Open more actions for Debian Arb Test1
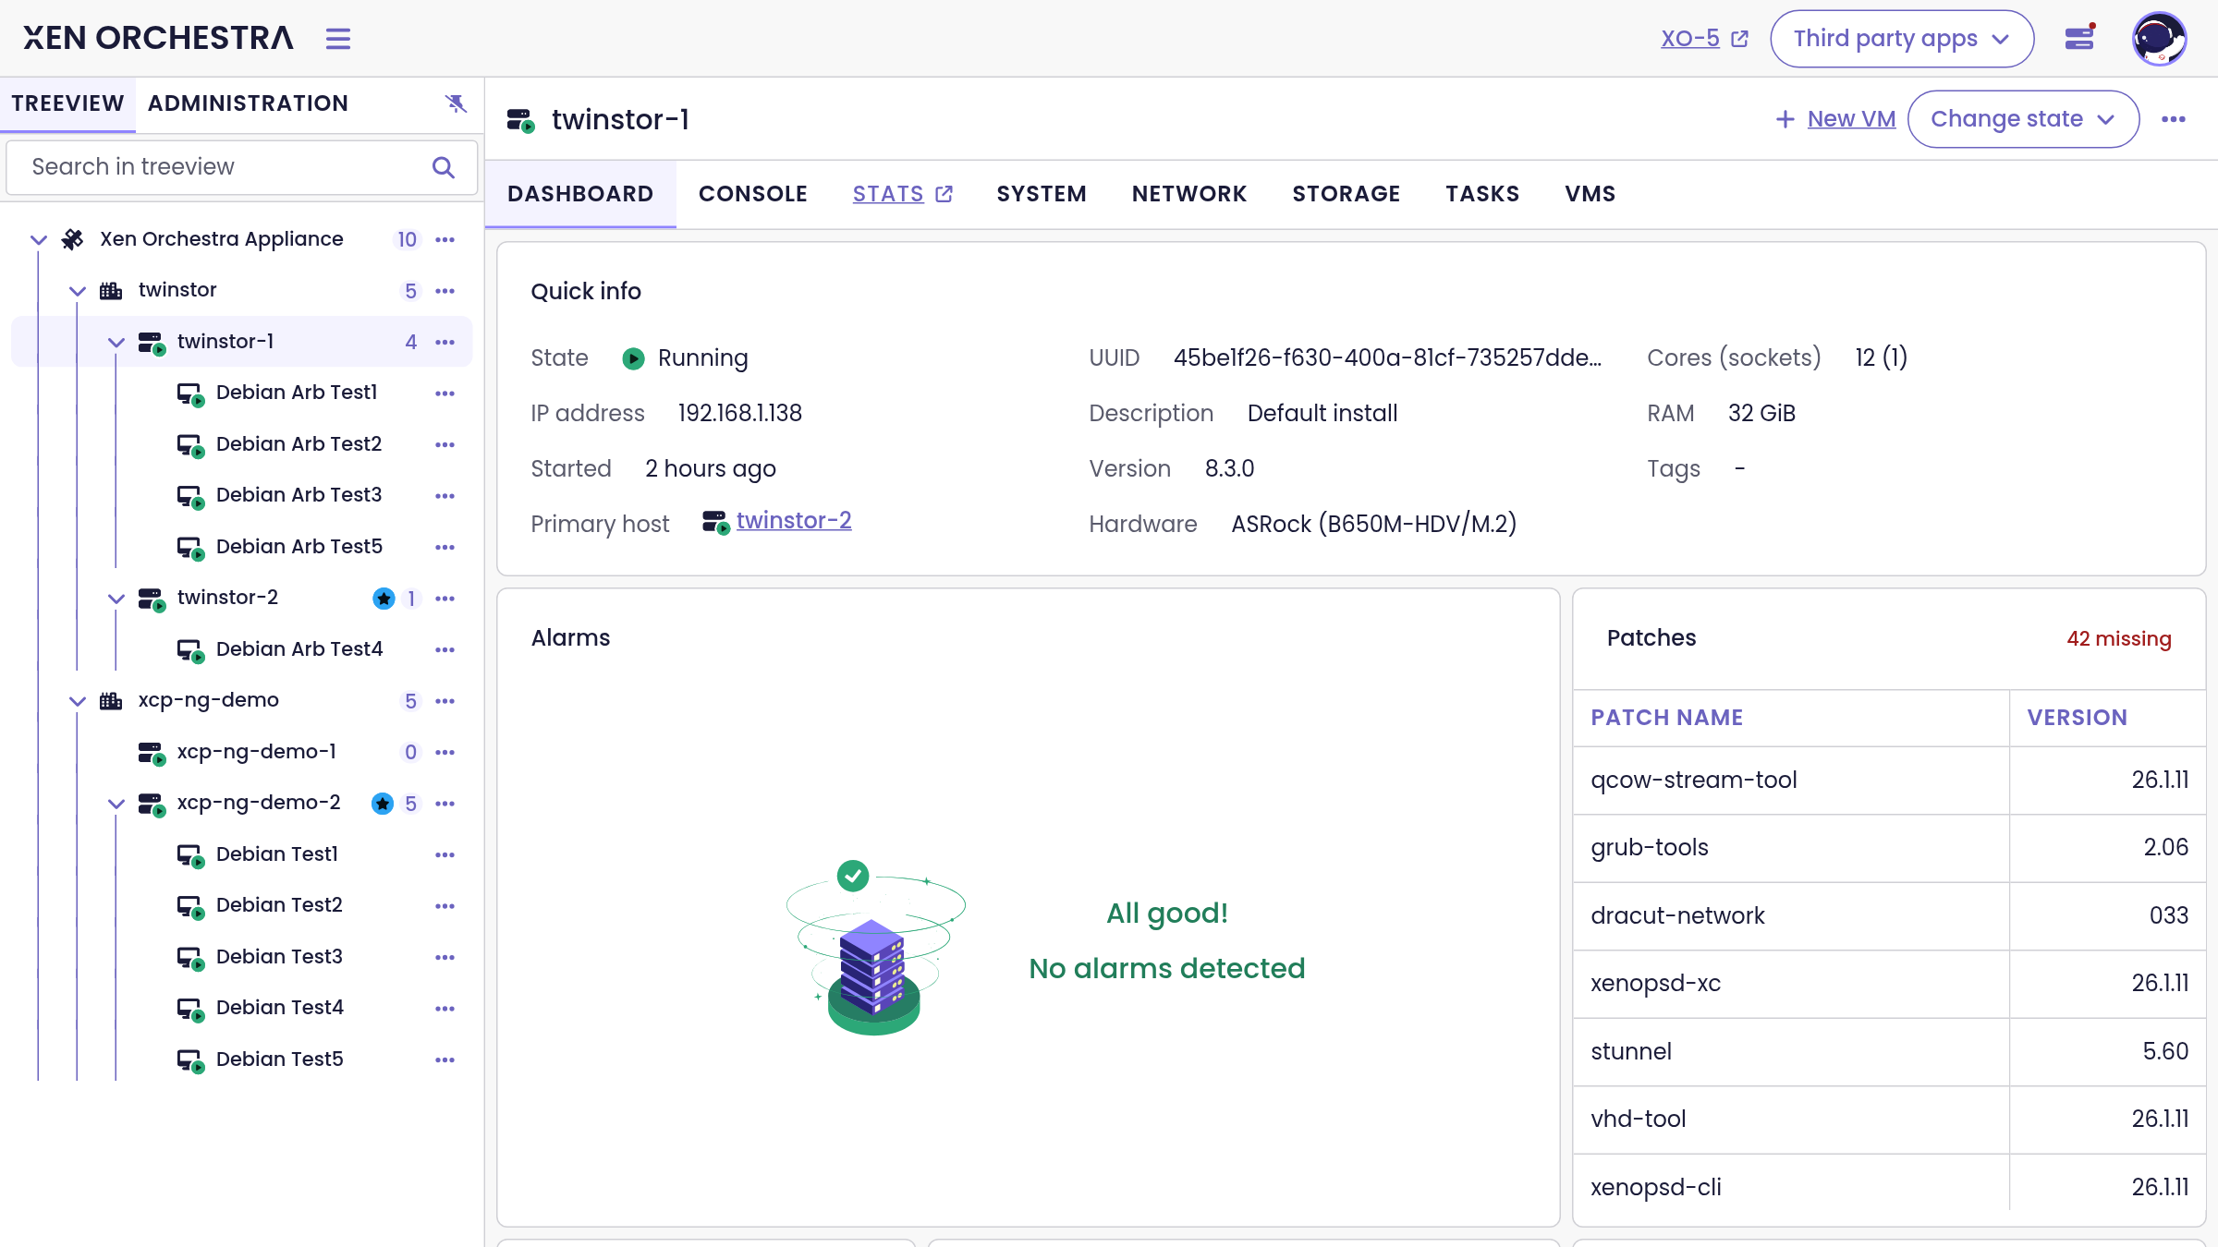The image size is (2218, 1247). pyautogui.click(x=445, y=393)
